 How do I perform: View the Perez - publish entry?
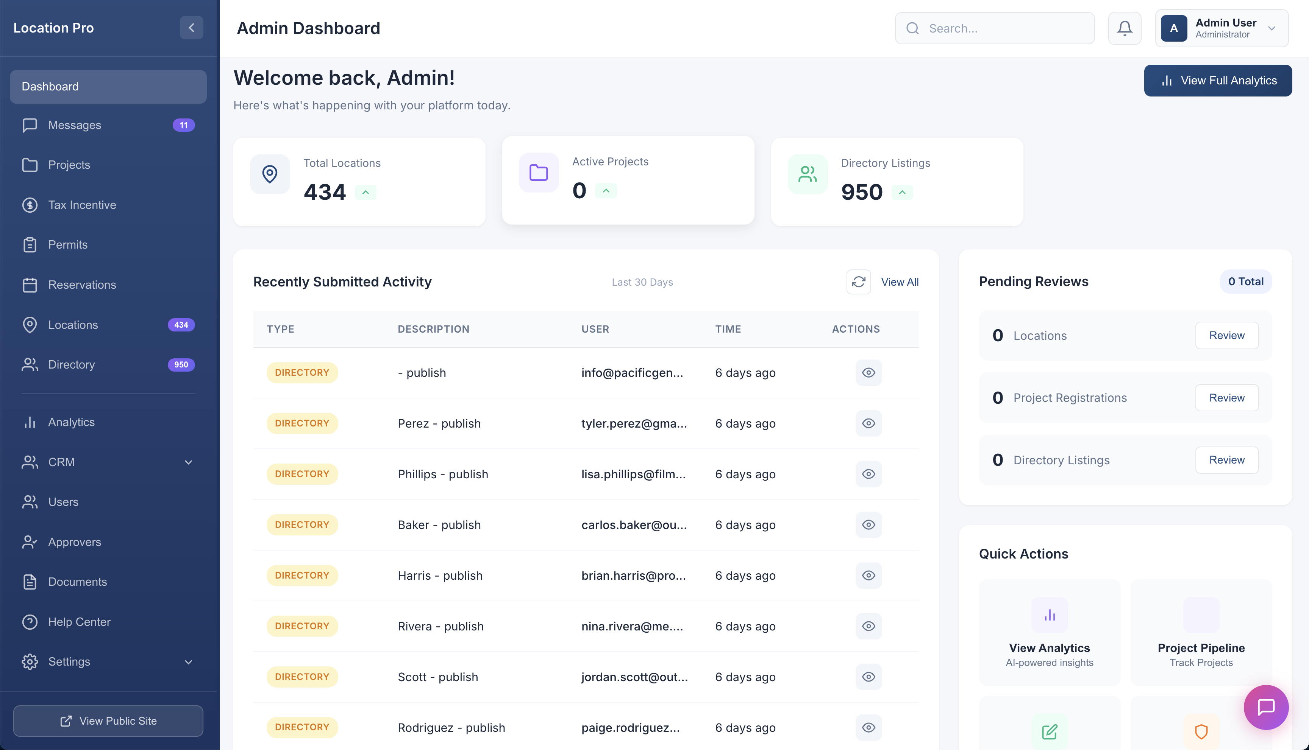[x=869, y=423]
